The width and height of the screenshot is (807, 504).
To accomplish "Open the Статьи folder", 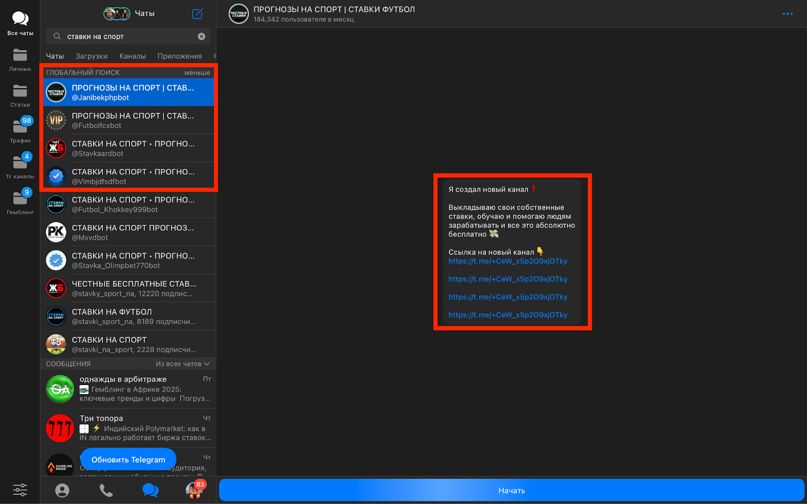I will click(20, 96).
